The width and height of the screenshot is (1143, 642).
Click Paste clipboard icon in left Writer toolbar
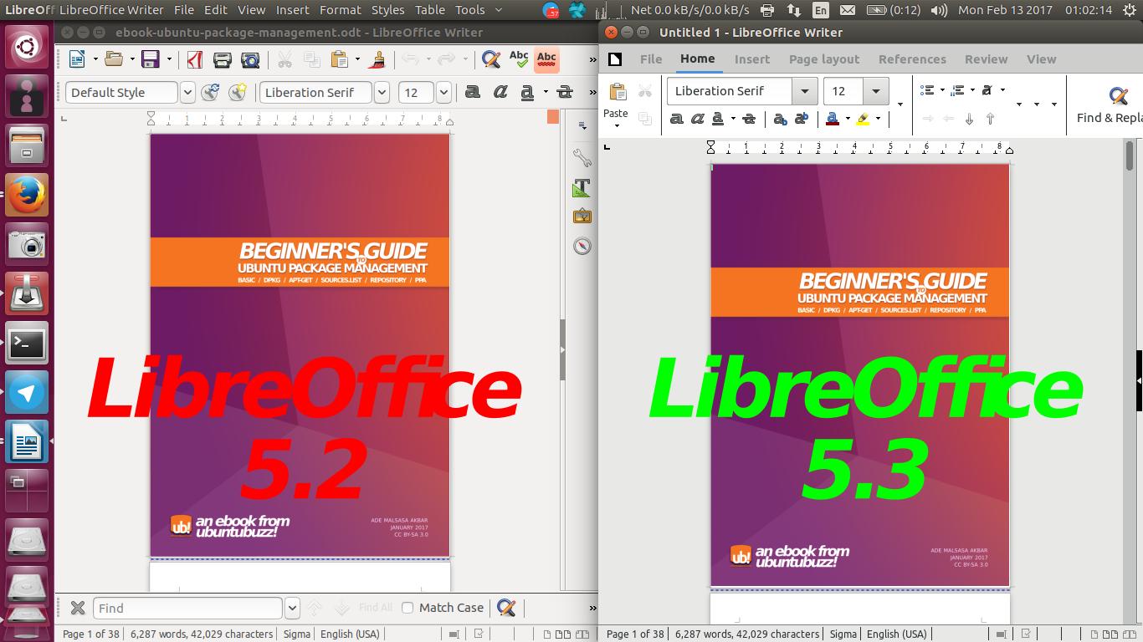point(340,59)
